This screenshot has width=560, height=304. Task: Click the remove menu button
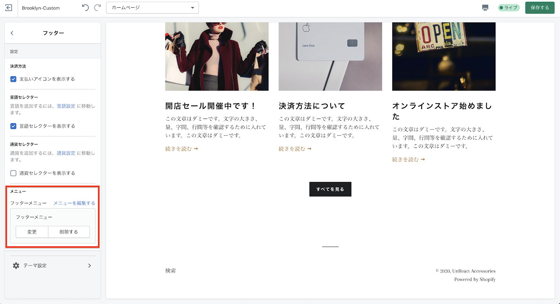pyautogui.click(x=69, y=232)
